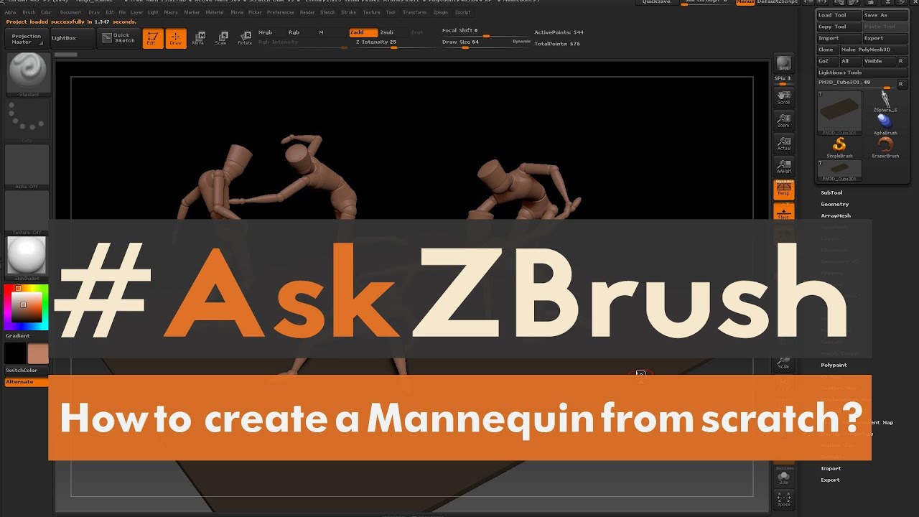Expand the Import subpalette at bottom
This screenshot has height=517, width=919.
pos(831,468)
